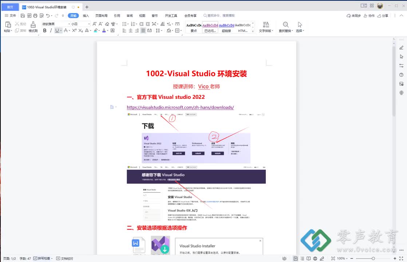This screenshot has width=407, height=262.
Task: Center align the paragraph
Action: click(131, 31)
